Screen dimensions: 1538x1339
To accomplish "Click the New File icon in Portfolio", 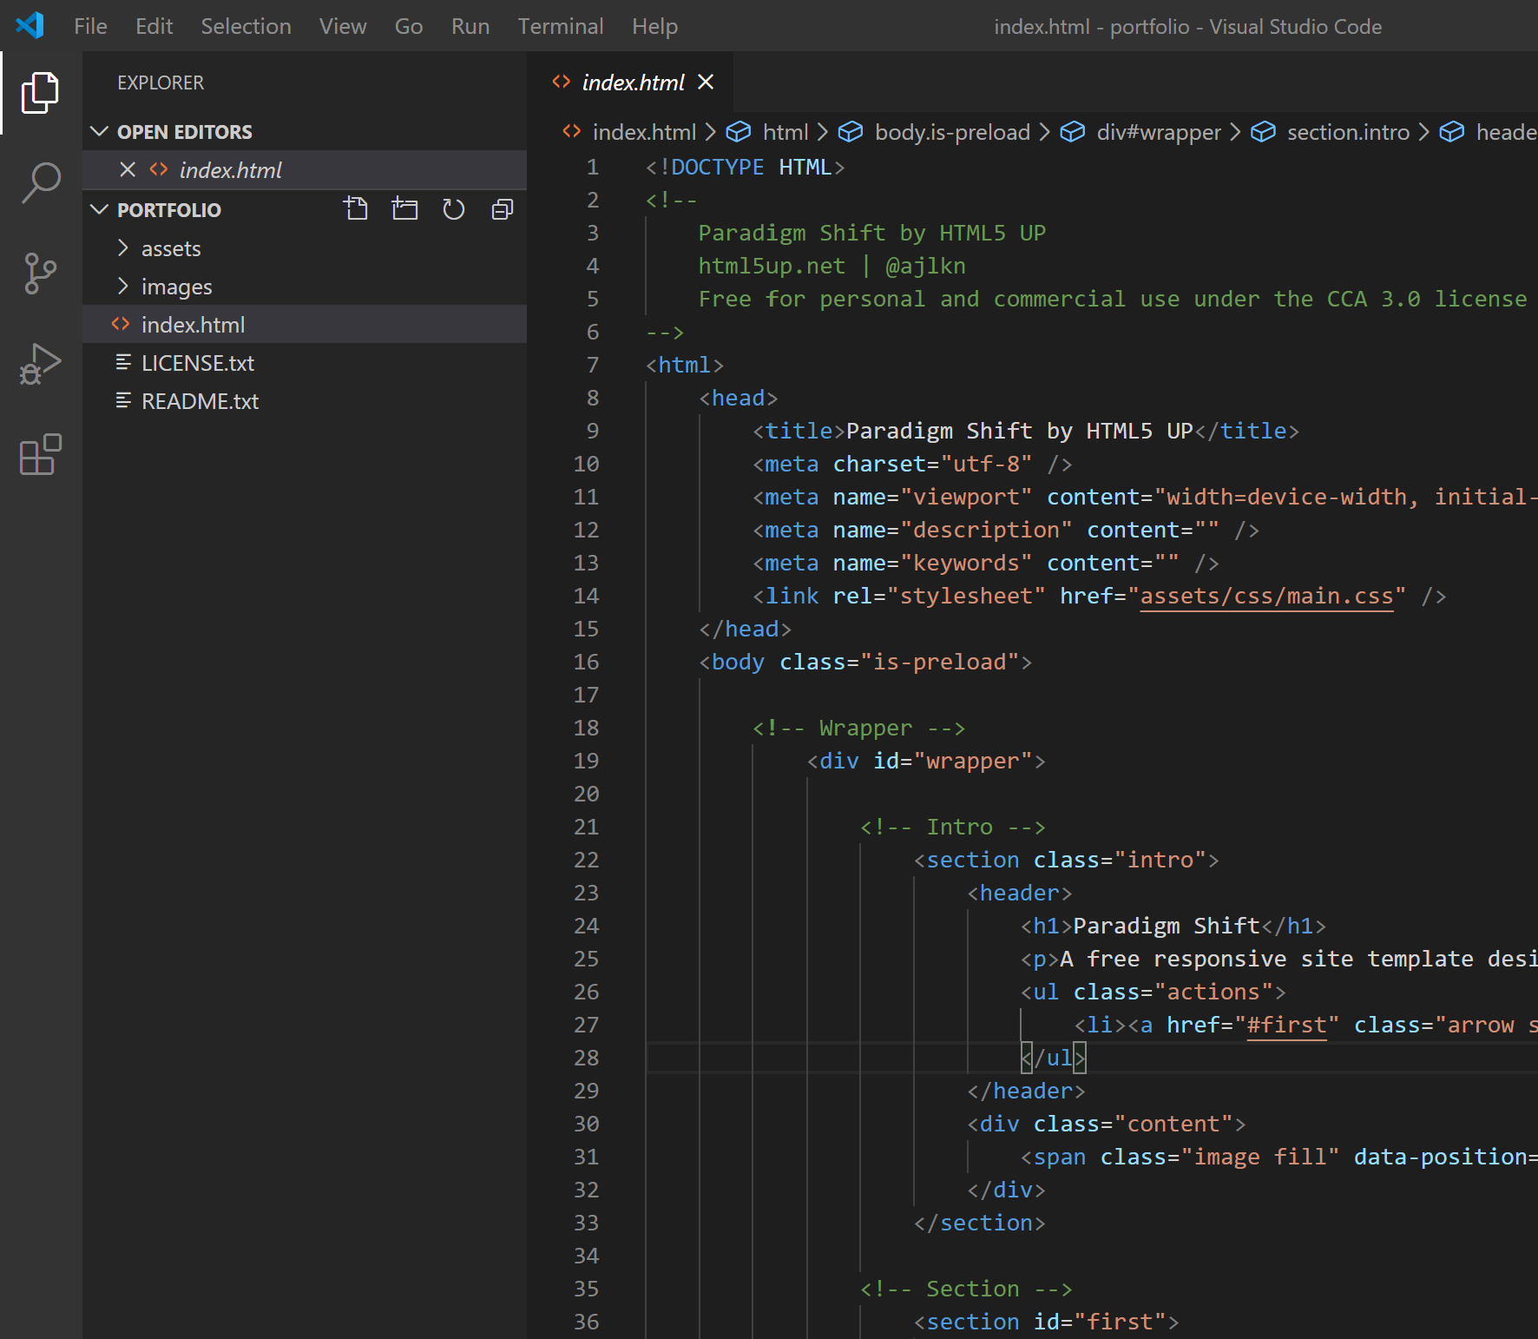I will 356,209.
